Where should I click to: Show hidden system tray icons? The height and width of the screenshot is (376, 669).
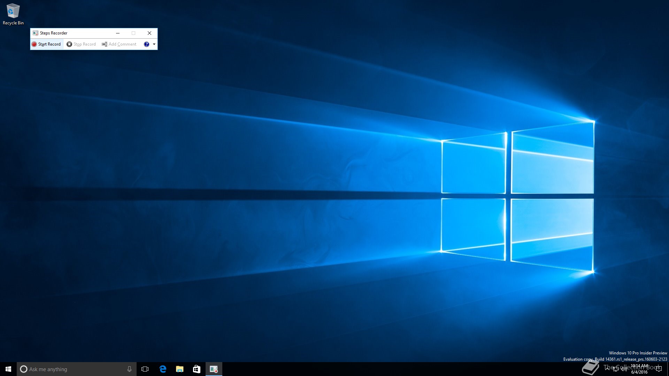click(607, 368)
